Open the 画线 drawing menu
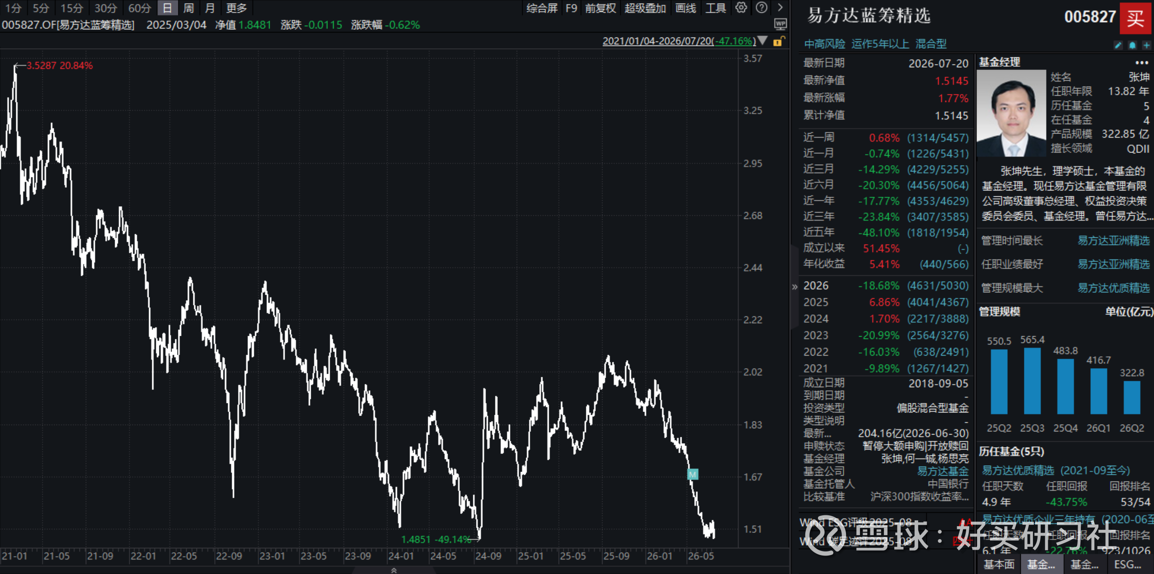The width and height of the screenshot is (1154, 574). pyautogui.click(x=686, y=8)
